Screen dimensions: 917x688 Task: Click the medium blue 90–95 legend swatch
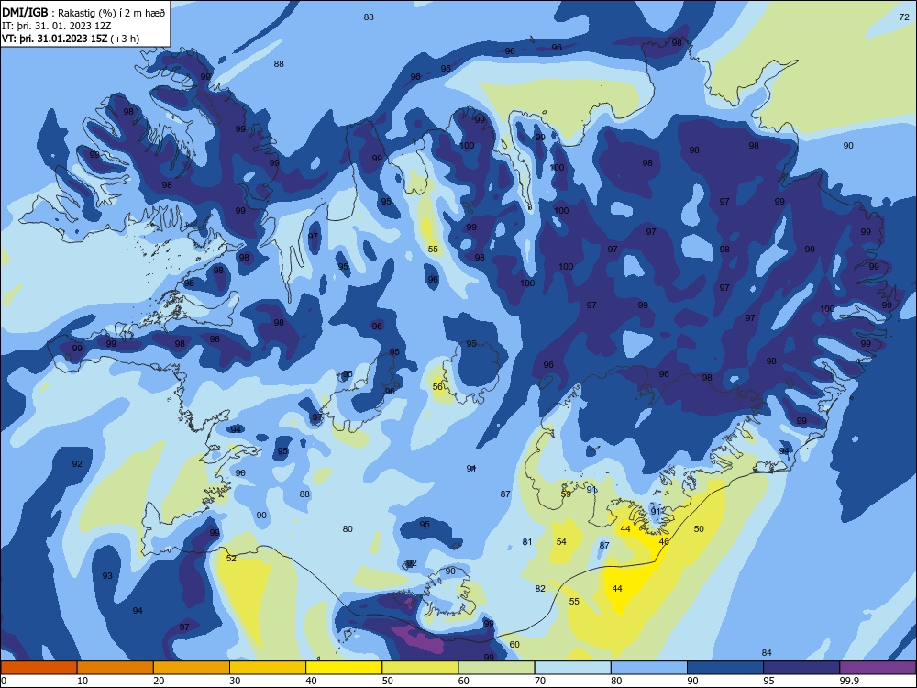725,668
